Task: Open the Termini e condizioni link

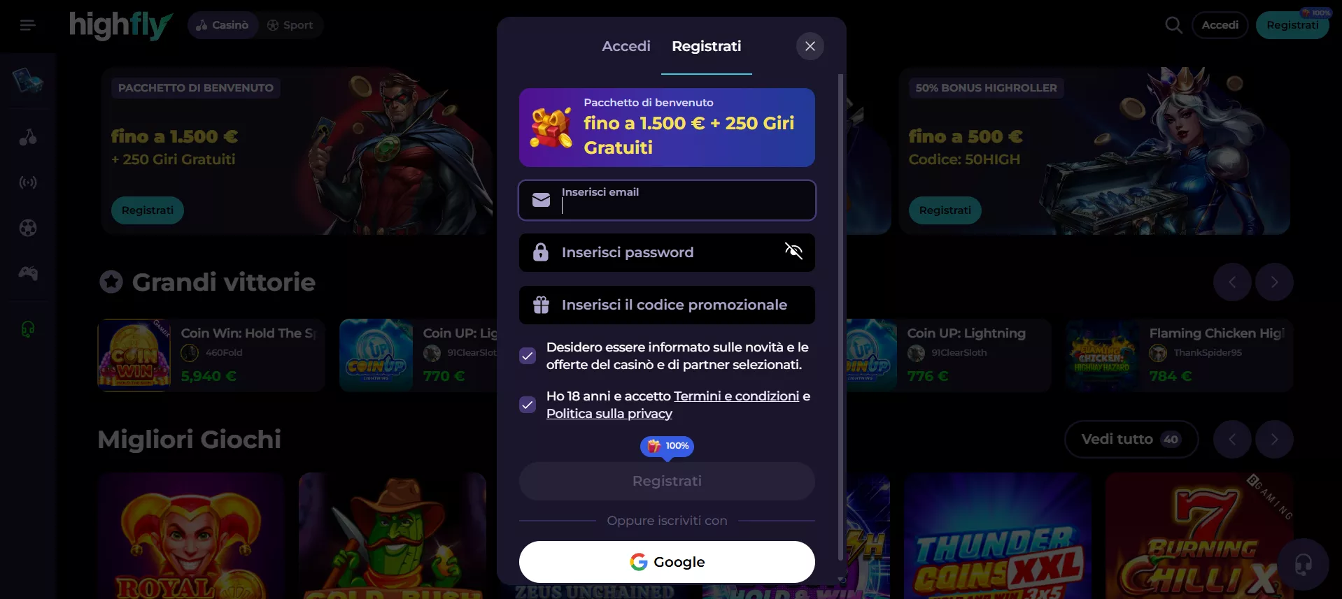Action: coord(736,396)
